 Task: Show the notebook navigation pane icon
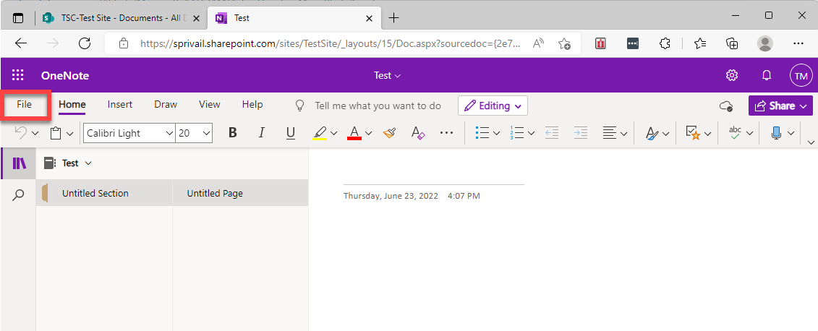(19, 163)
